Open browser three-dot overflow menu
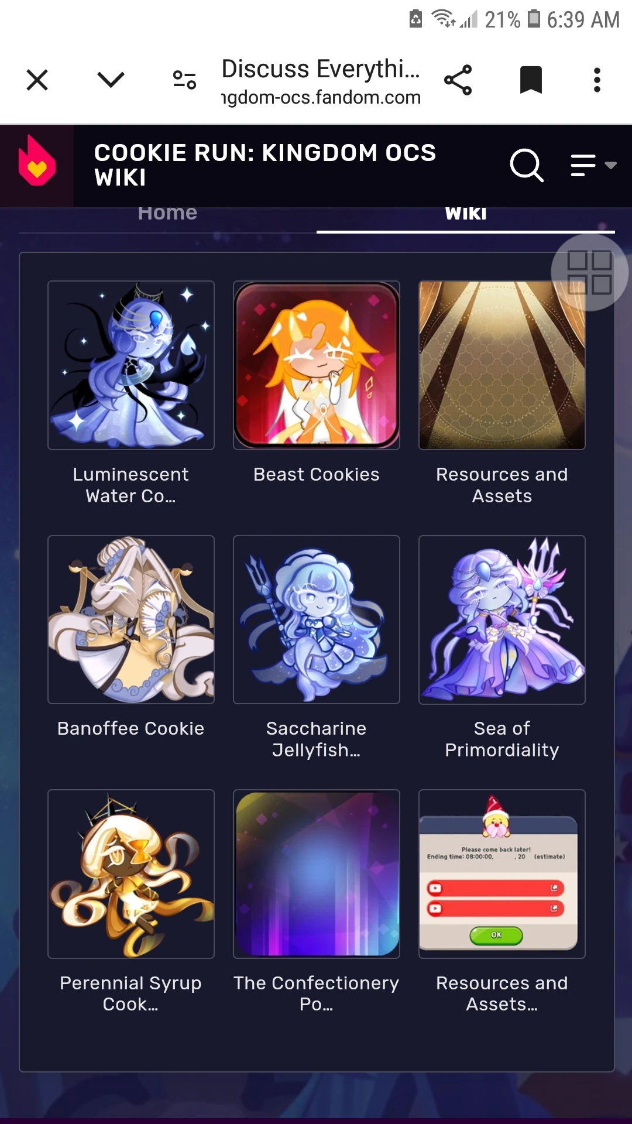The image size is (632, 1124). point(597,80)
